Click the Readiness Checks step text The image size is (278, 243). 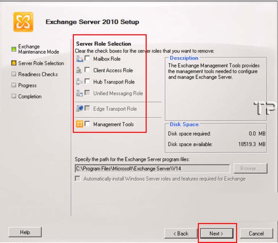coord(38,74)
